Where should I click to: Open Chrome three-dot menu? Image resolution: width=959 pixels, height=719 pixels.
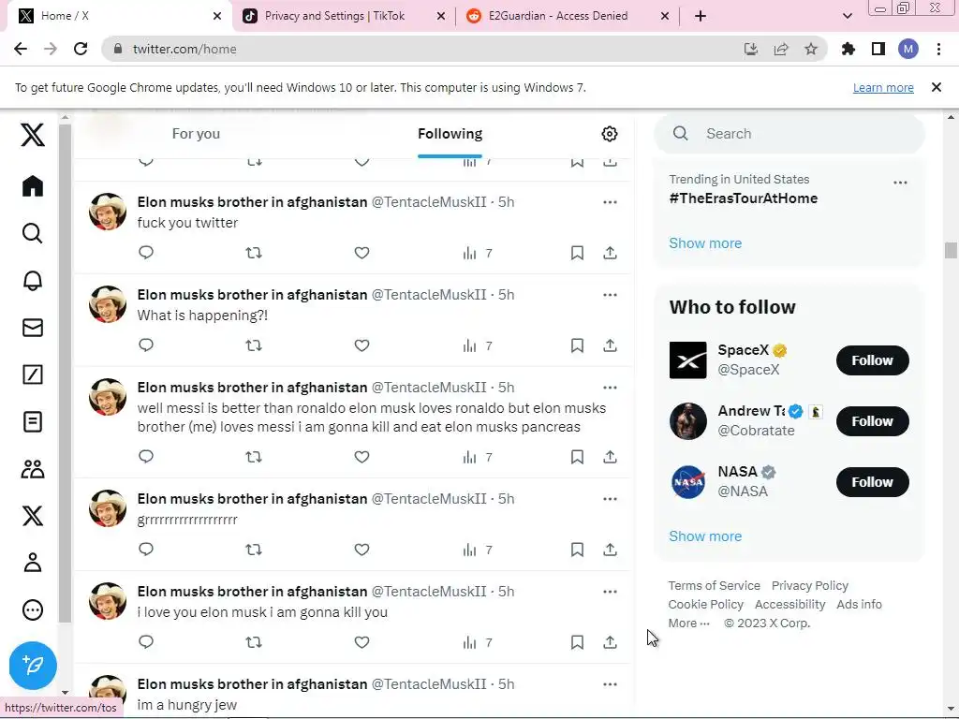pyautogui.click(x=938, y=49)
